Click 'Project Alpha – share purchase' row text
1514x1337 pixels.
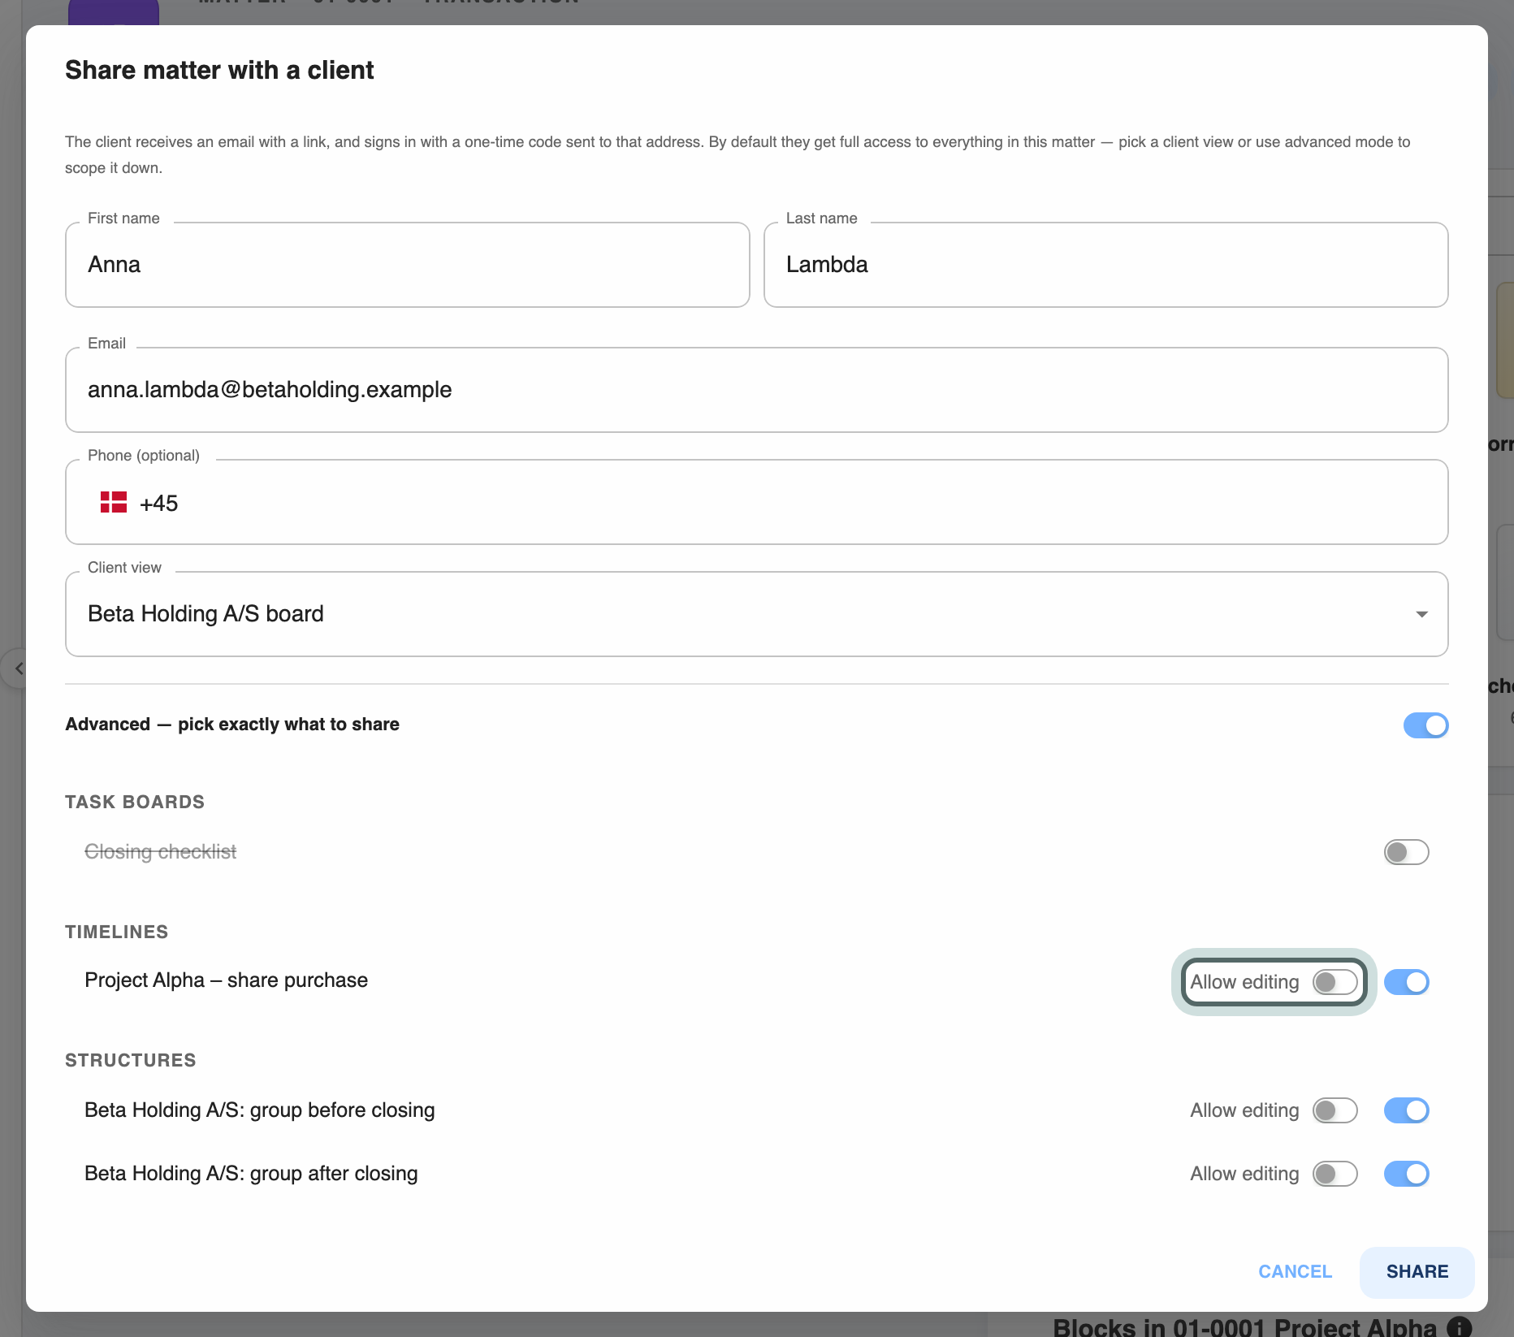[226, 980]
